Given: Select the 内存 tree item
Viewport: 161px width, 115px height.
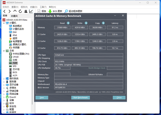Looking at the screenshot, I should [x=13, y=63].
